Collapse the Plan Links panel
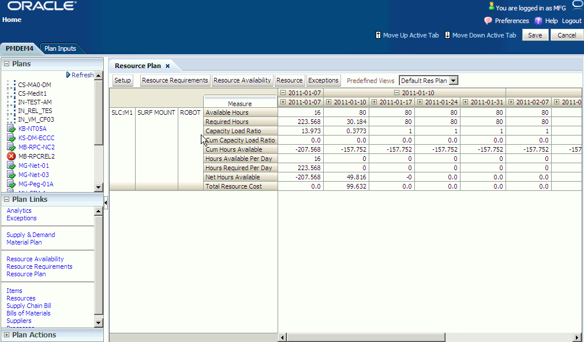The image size is (584, 342). click(x=6, y=200)
